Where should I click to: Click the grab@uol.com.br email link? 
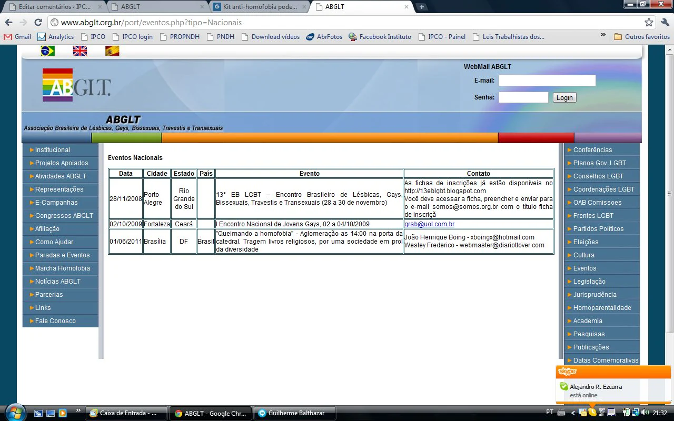pos(429,224)
